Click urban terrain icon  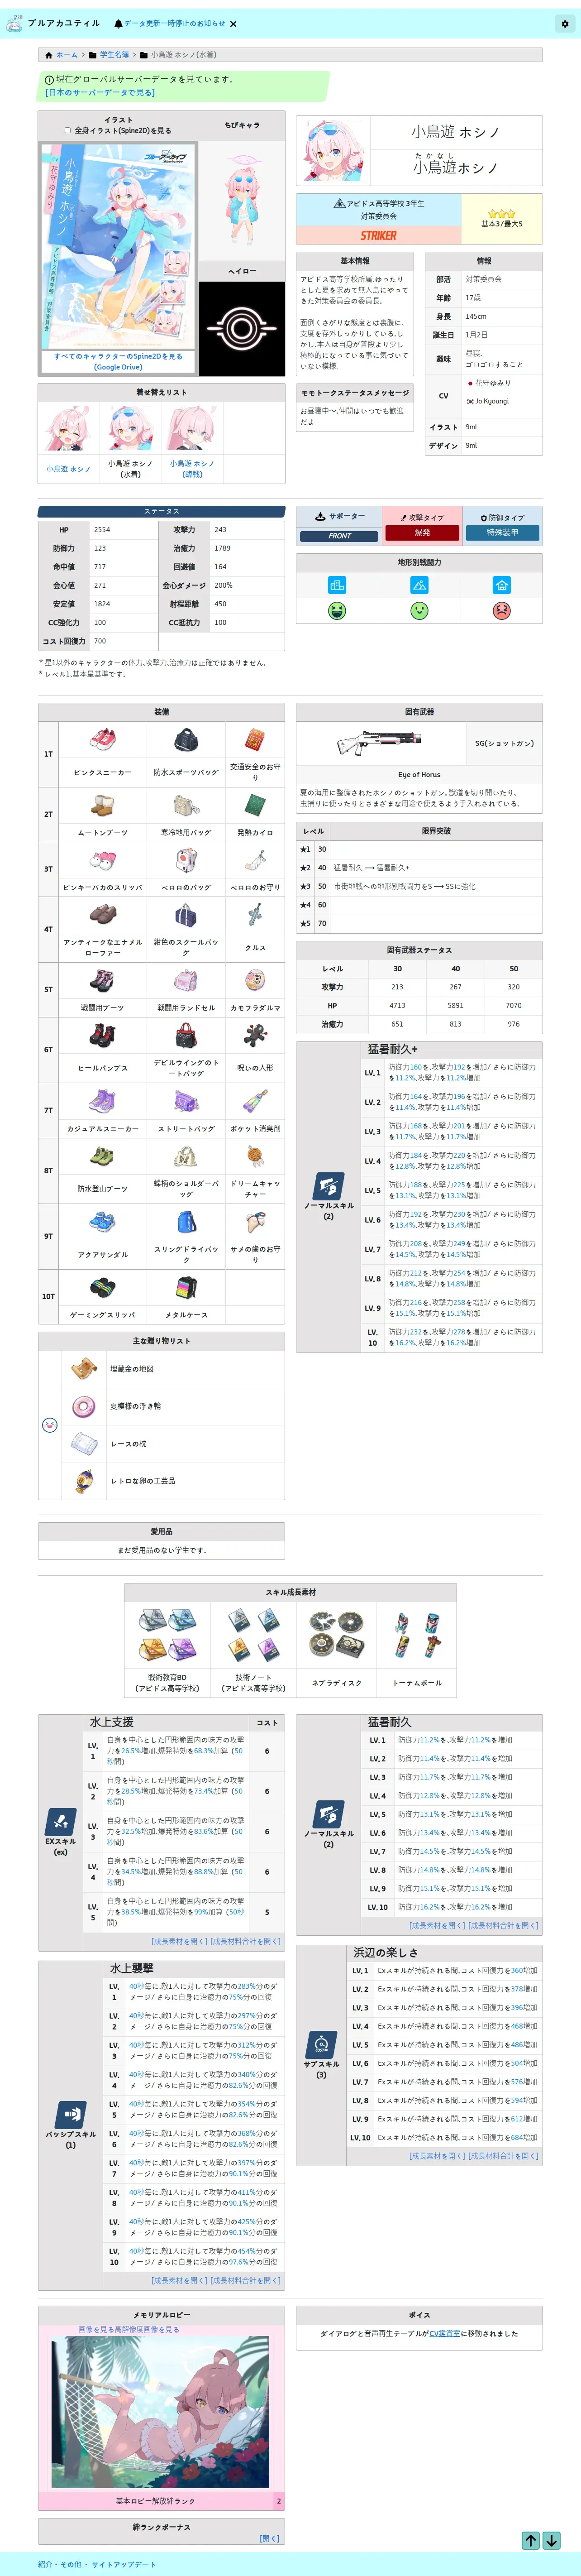pos(337,584)
